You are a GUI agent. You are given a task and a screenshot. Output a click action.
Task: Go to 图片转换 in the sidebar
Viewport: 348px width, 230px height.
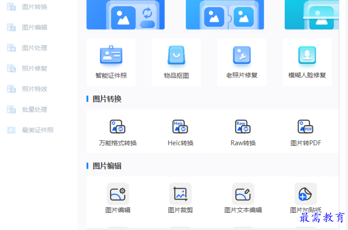coord(35,7)
